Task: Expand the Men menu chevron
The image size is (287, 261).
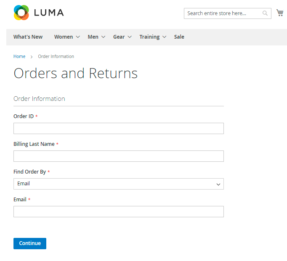Action: pos(103,37)
